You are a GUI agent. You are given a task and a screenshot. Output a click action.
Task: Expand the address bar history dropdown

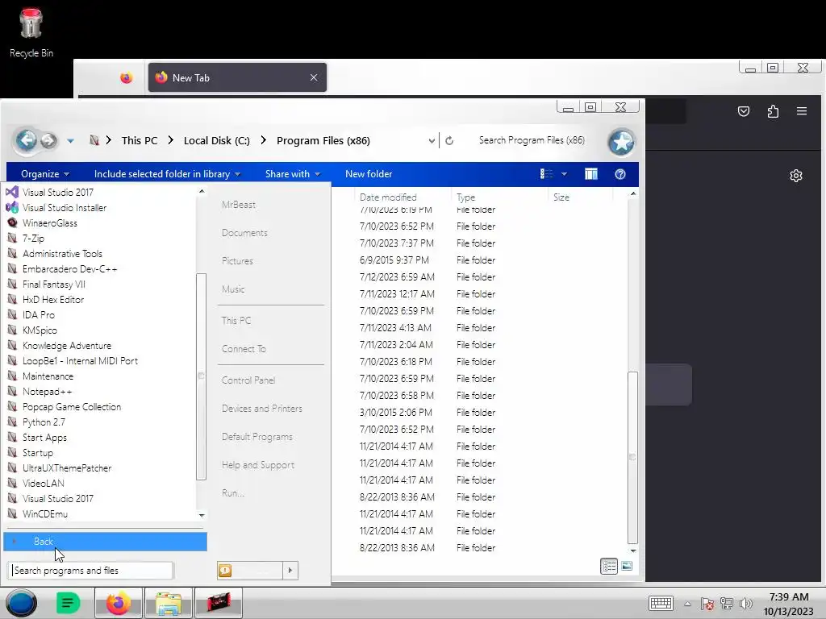pos(432,140)
